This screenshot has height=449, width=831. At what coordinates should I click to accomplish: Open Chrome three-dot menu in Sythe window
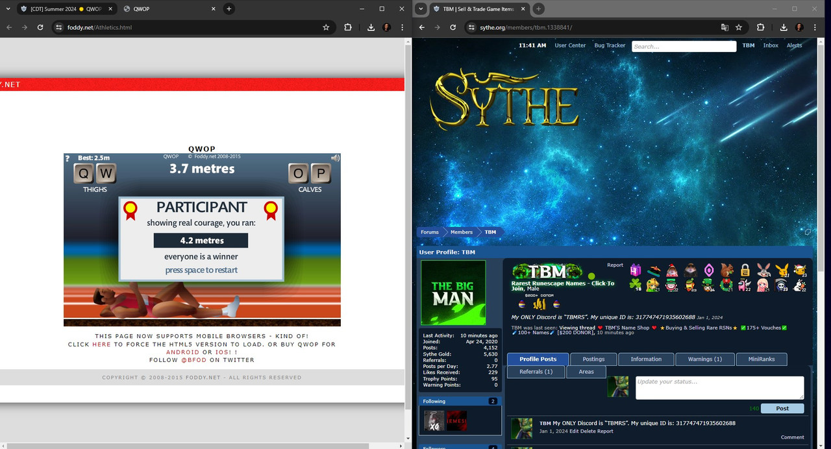(815, 27)
